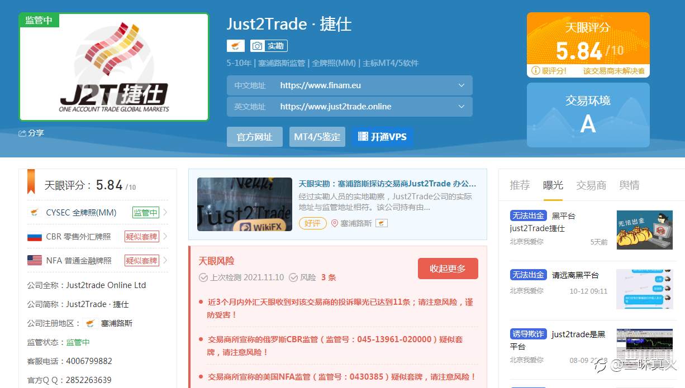This screenshot has width=685, height=388.
Task: Click the US flag icon
Action: point(35,261)
